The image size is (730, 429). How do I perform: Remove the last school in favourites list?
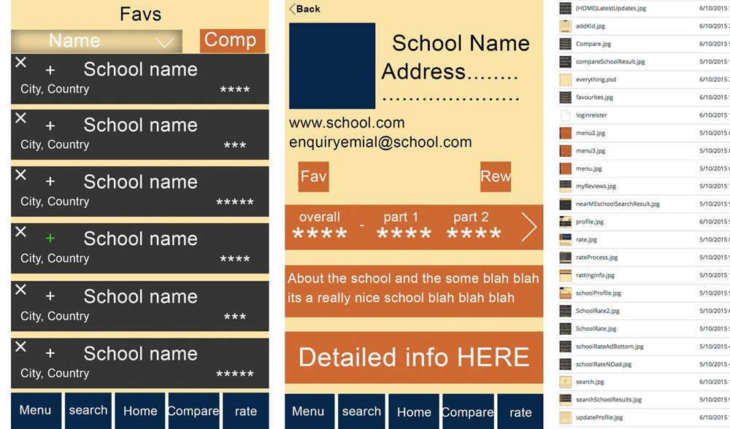click(21, 346)
